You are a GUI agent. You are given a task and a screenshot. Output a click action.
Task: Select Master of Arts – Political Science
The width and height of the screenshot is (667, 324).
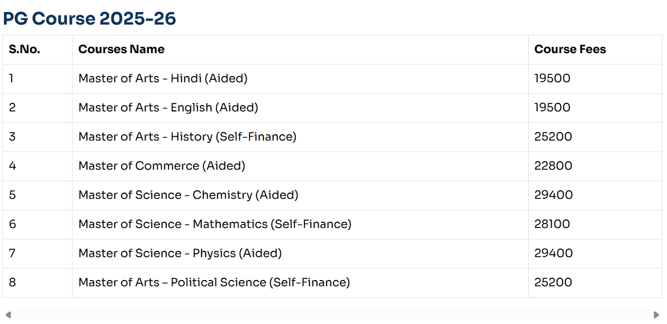point(214,283)
